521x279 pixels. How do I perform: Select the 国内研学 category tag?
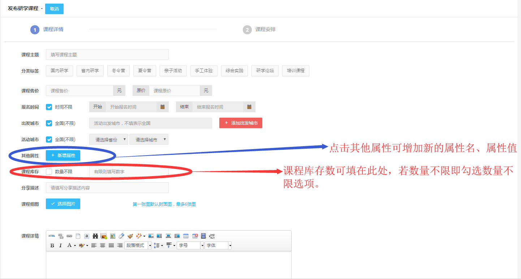[60, 71]
